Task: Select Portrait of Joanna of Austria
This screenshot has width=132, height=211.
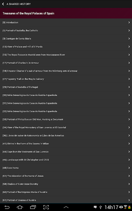Action: 66,200
